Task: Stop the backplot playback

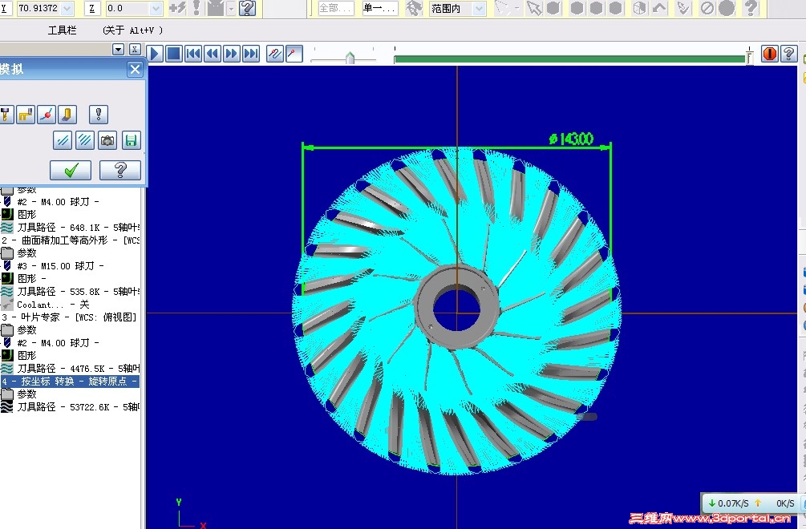Action: coord(174,54)
